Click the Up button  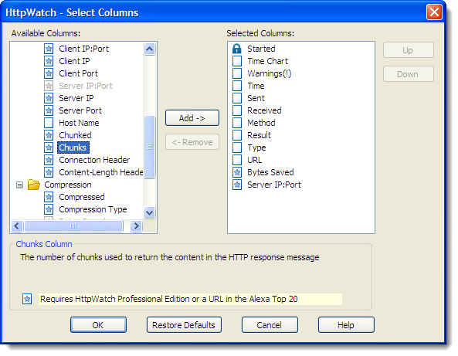pos(409,50)
